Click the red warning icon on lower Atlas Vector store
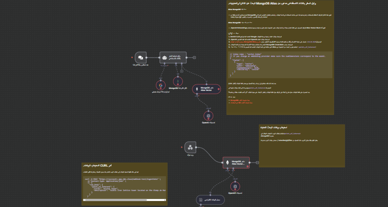This screenshot has height=207, width=388. [247, 167]
